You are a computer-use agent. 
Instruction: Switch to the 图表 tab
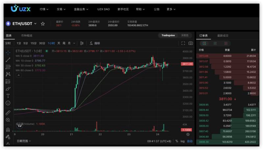[9, 36]
